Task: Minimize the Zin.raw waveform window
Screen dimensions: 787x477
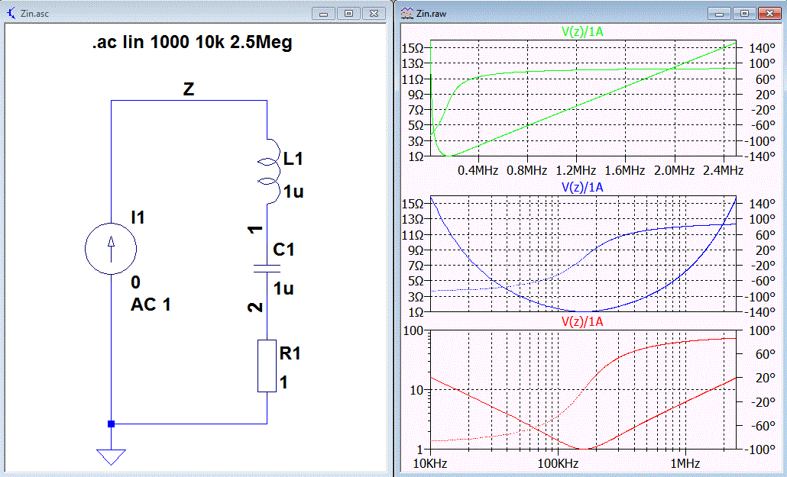Action: point(719,14)
